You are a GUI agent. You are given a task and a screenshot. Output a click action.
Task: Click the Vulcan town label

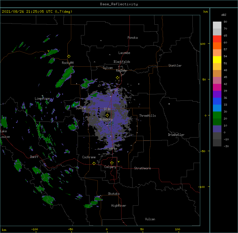pyautogui.click(x=150, y=219)
